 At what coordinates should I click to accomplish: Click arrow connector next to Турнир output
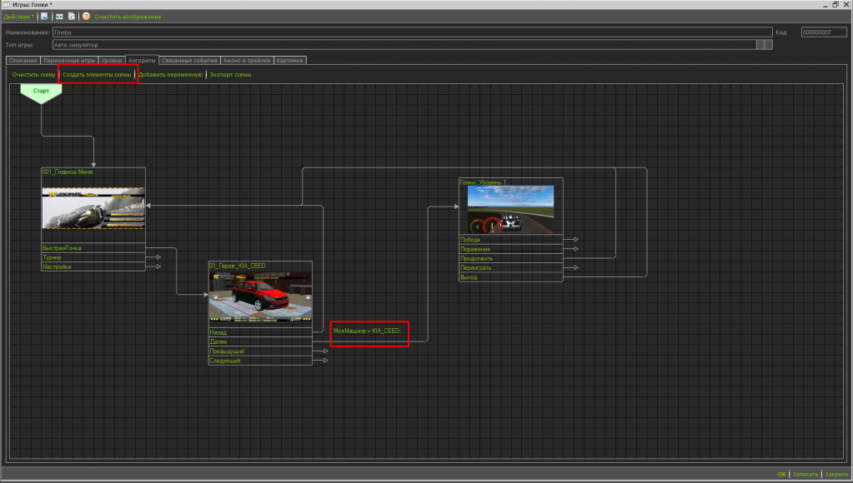click(x=158, y=257)
